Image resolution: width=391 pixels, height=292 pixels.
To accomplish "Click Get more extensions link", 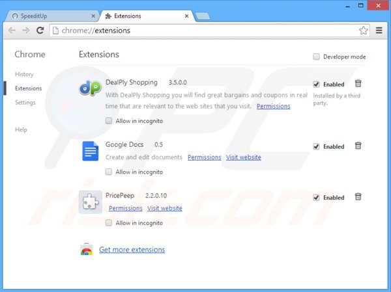I will (x=132, y=250).
